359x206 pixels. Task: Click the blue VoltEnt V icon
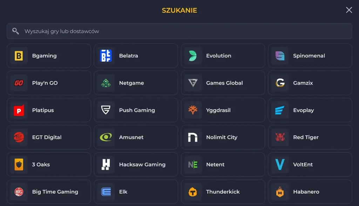click(x=280, y=165)
